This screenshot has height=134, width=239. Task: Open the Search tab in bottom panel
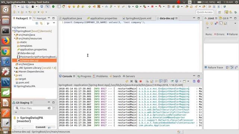coord(115,76)
